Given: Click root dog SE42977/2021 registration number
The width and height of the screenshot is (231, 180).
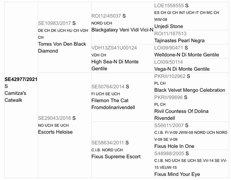Looking at the screenshot, I should point(21,79).
